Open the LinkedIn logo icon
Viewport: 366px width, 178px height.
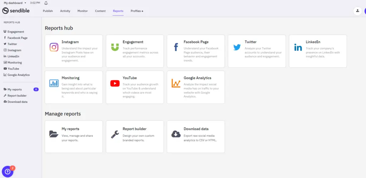click(298, 47)
